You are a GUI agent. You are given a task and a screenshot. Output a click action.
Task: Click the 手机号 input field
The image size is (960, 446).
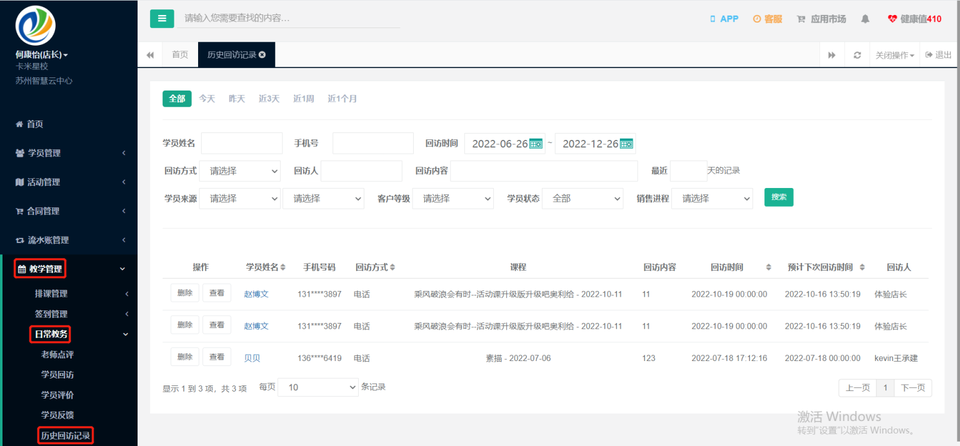pos(373,143)
